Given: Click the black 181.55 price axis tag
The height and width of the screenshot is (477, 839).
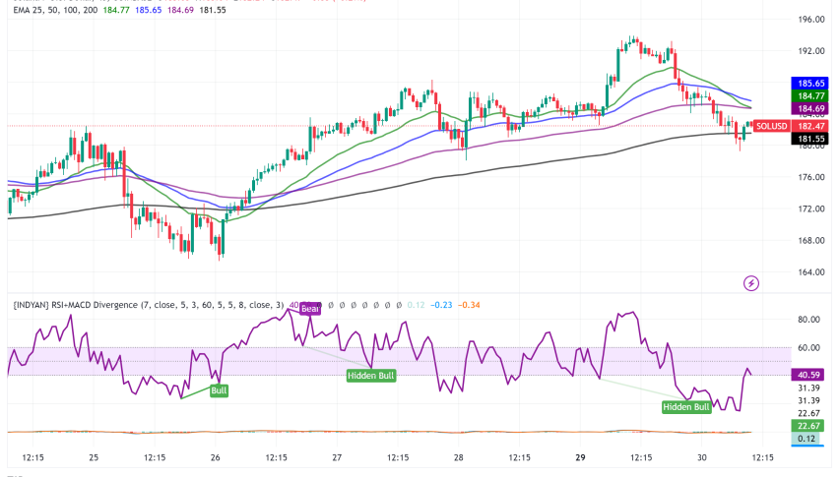Looking at the screenshot, I should (x=811, y=140).
